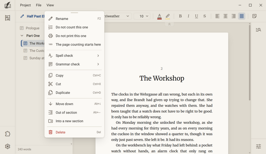The width and height of the screenshot is (266, 154).
Task: Open the sliders adjustment icon at bottom right
Action: click(258, 146)
